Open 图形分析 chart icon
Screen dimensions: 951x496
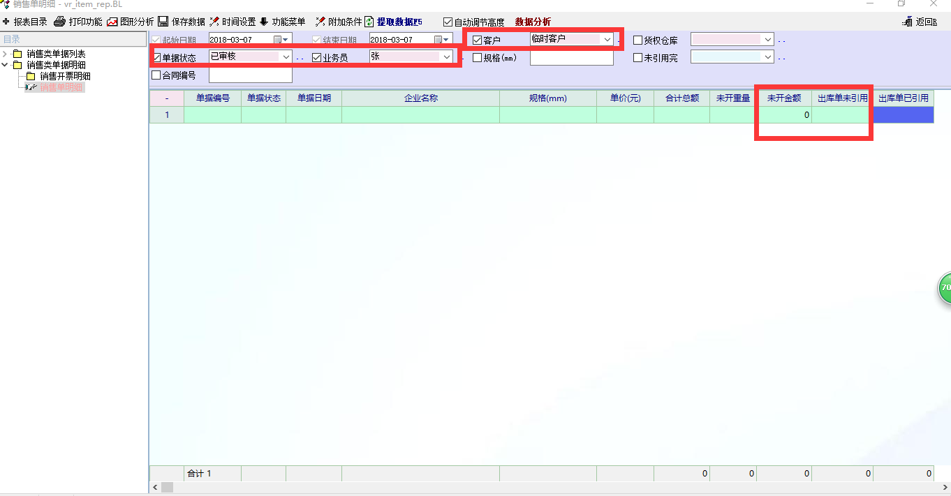click(112, 22)
